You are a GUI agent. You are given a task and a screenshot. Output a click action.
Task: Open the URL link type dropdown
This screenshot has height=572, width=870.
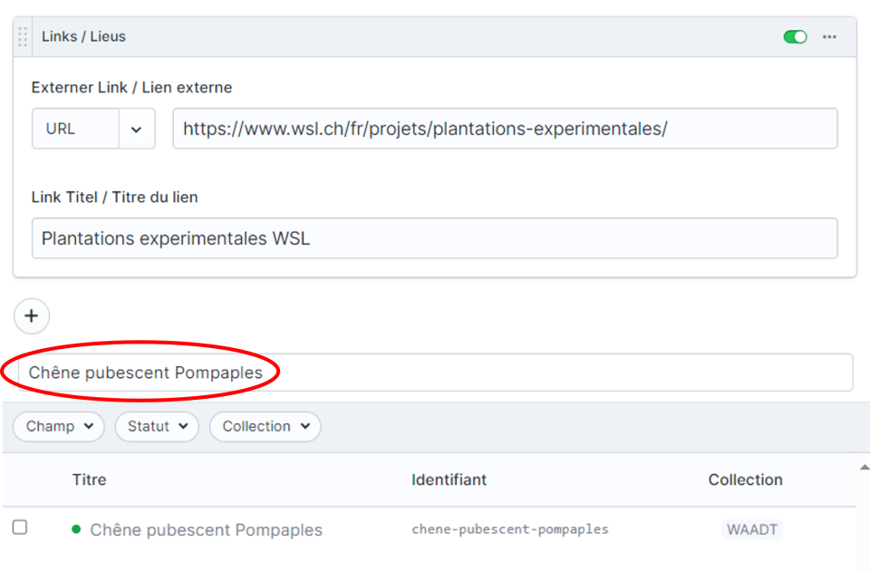click(x=76, y=129)
